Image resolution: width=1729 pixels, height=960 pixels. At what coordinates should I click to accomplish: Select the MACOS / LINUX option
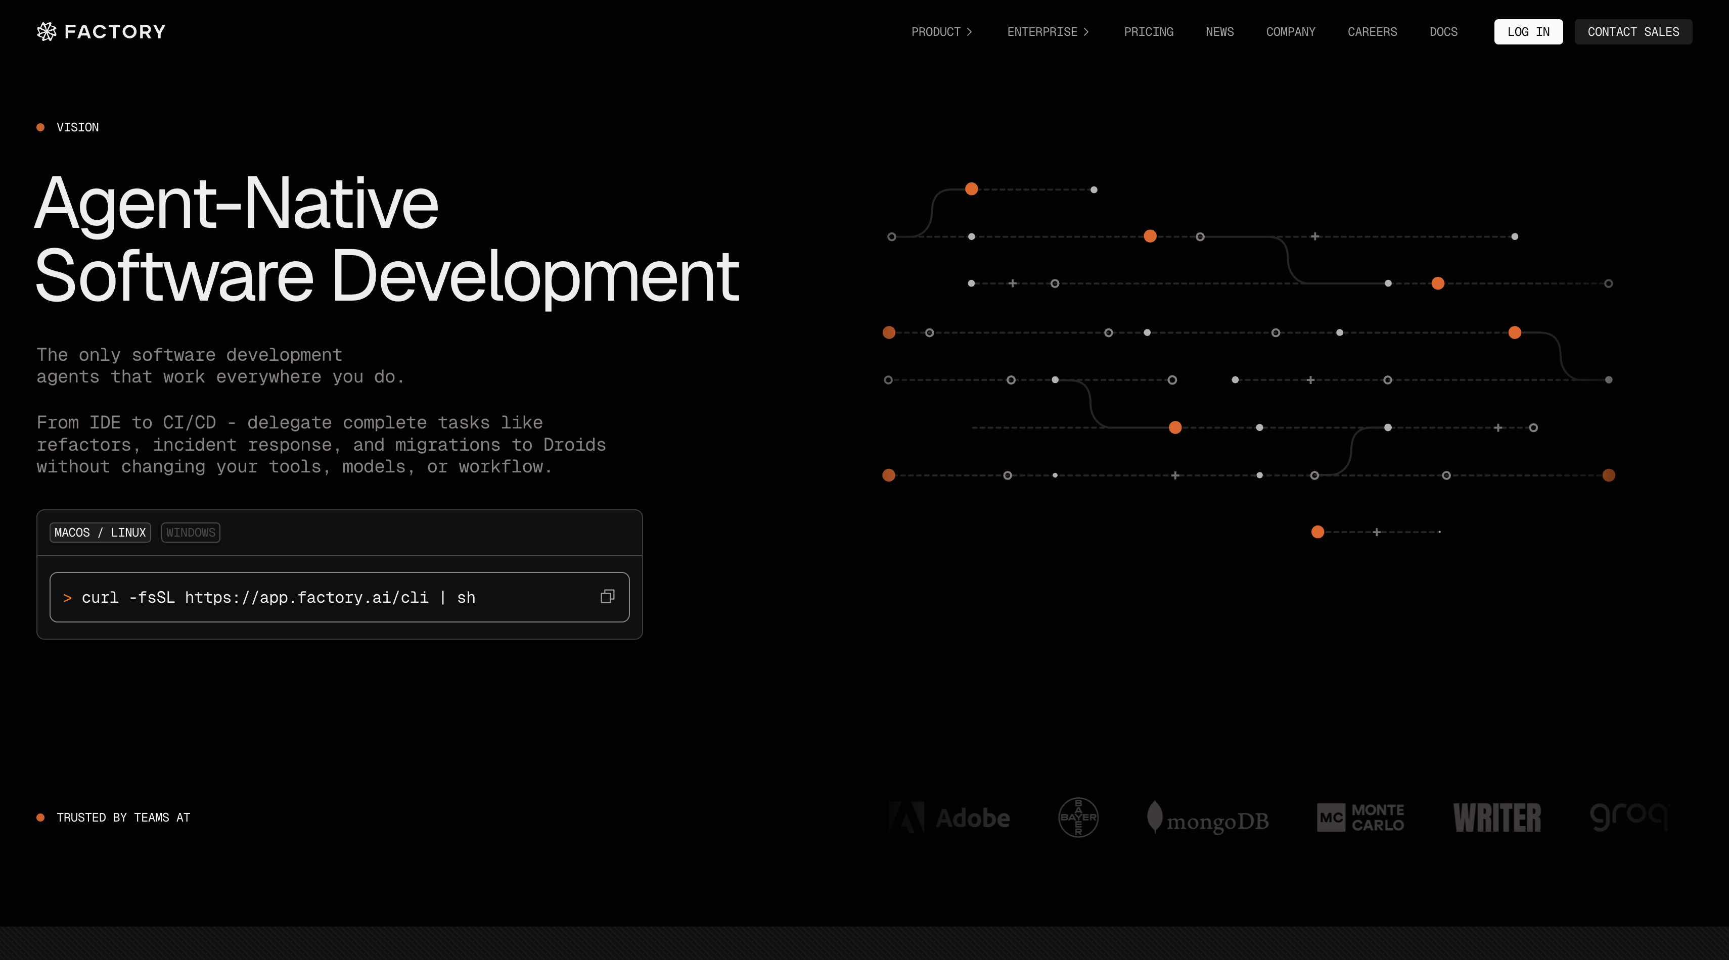(x=100, y=532)
